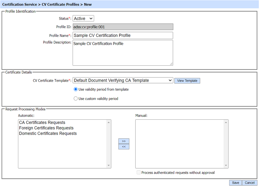Click Manual list scrollbar down arrow
Screen dimensions: 259x186
(x=226, y=166)
